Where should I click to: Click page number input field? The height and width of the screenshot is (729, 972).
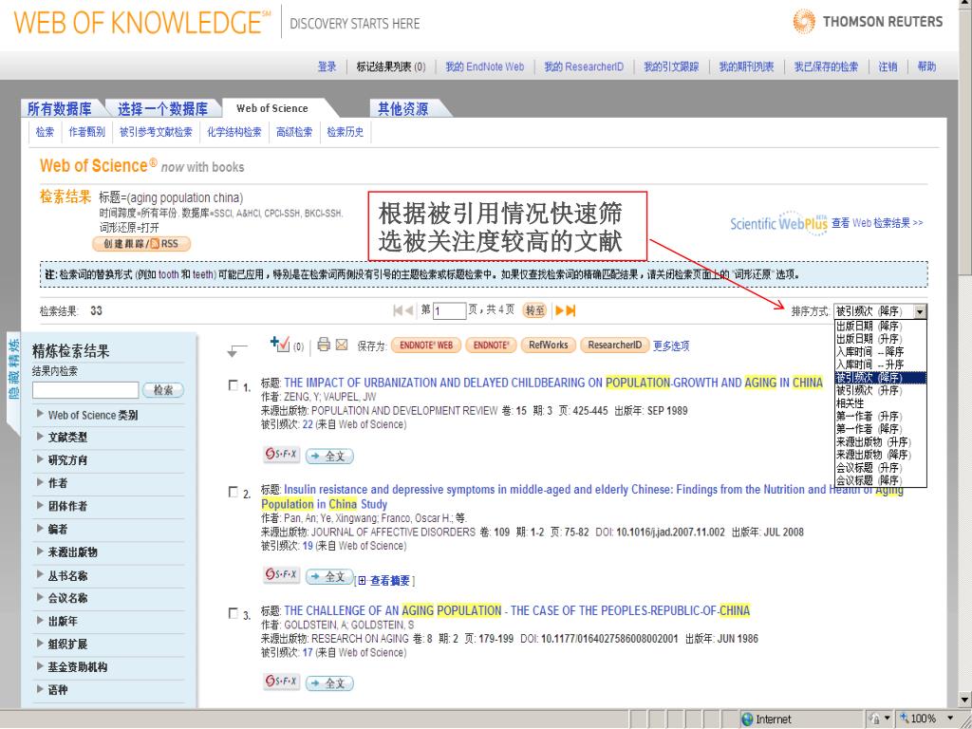(x=449, y=310)
